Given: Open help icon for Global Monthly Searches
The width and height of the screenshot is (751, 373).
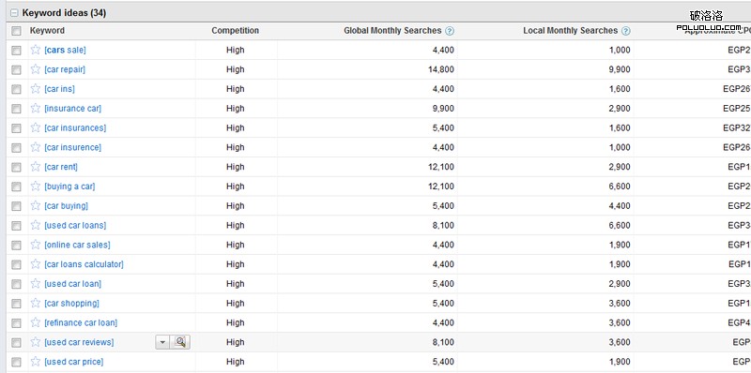Looking at the screenshot, I should tap(450, 31).
